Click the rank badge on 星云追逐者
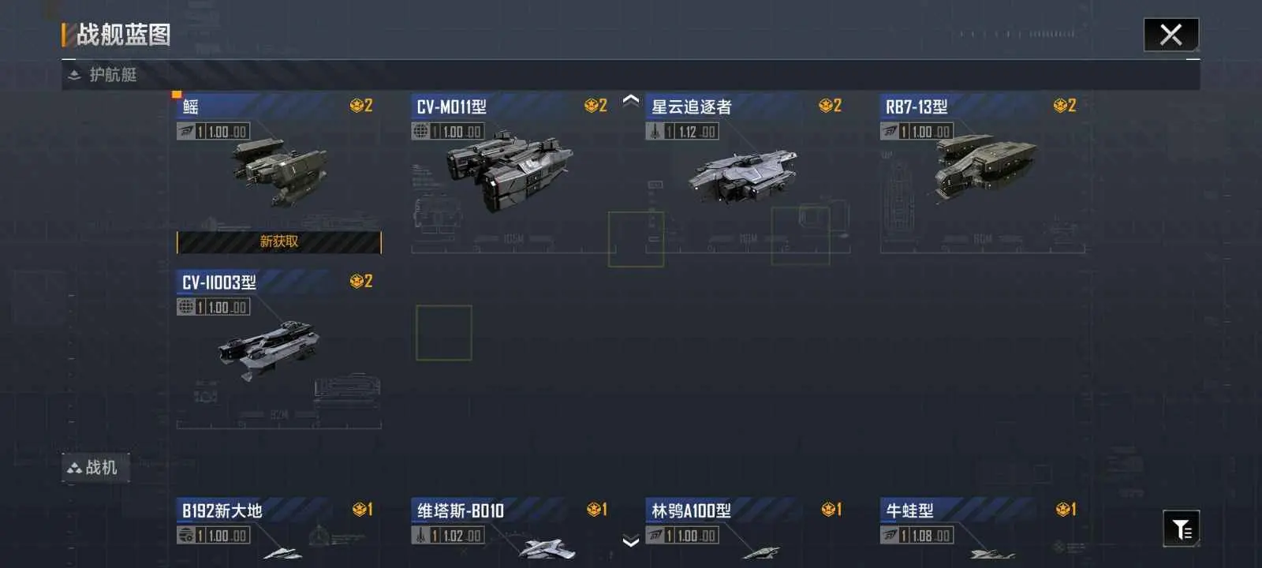 pyautogui.click(x=831, y=106)
